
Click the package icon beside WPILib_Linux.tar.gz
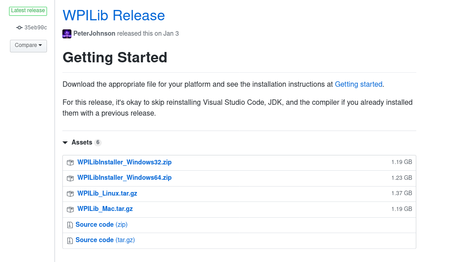pos(70,193)
